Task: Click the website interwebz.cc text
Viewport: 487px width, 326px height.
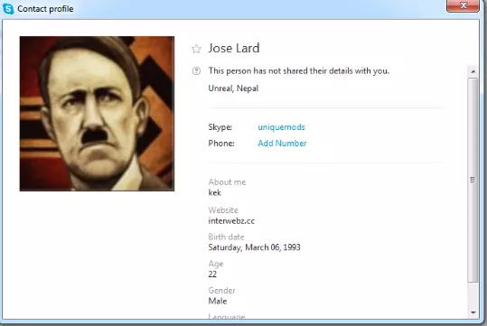Action: point(231,221)
